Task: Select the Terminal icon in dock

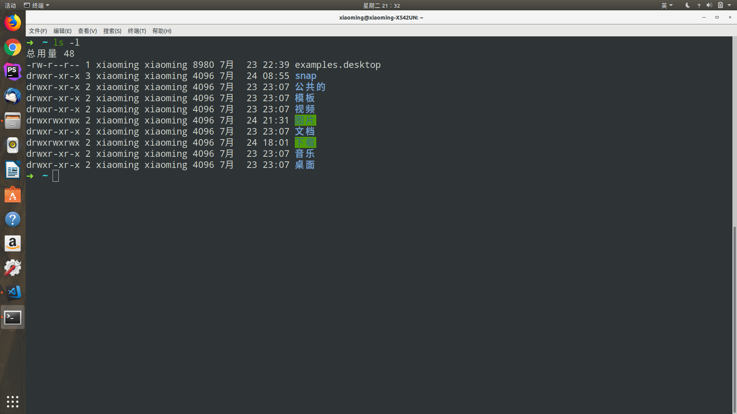Action: point(13,317)
